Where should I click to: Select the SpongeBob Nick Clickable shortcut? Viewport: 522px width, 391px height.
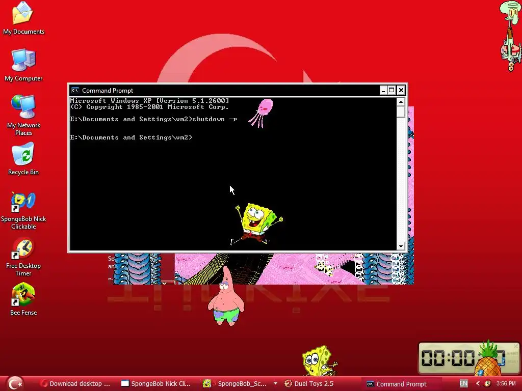[23, 210]
